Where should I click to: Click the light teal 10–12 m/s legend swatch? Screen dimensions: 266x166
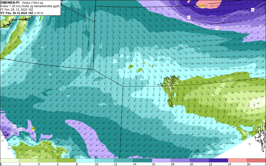click(105, 160)
